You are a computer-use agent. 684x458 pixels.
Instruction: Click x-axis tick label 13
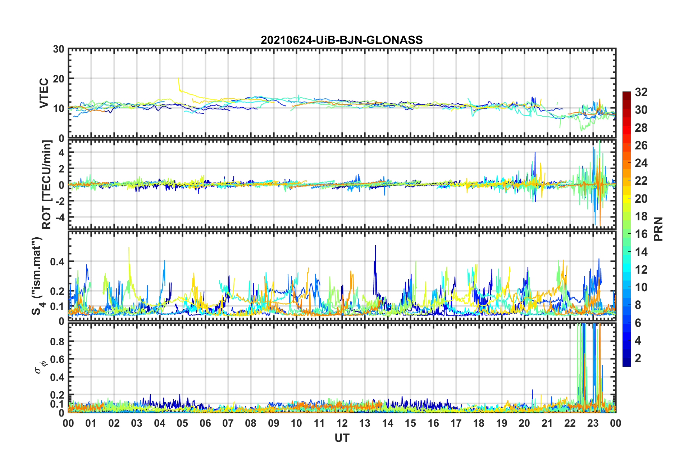point(365,423)
